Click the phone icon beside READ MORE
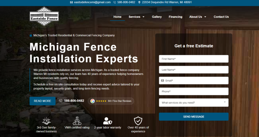The width and height of the screenshot is (259, 137). (61, 101)
